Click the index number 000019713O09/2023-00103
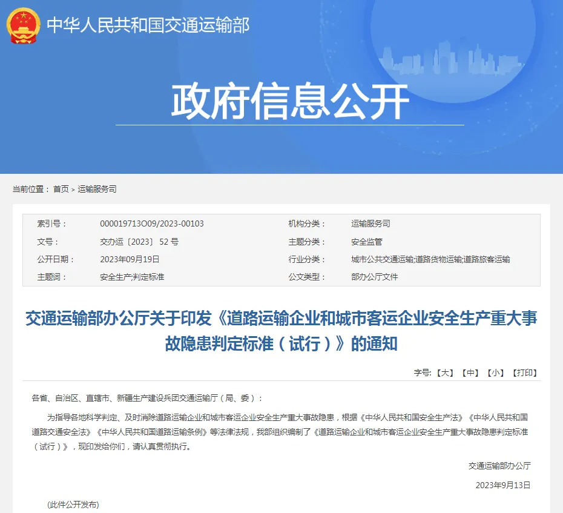The width and height of the screenshot is (563, 513). coord(151,223)
